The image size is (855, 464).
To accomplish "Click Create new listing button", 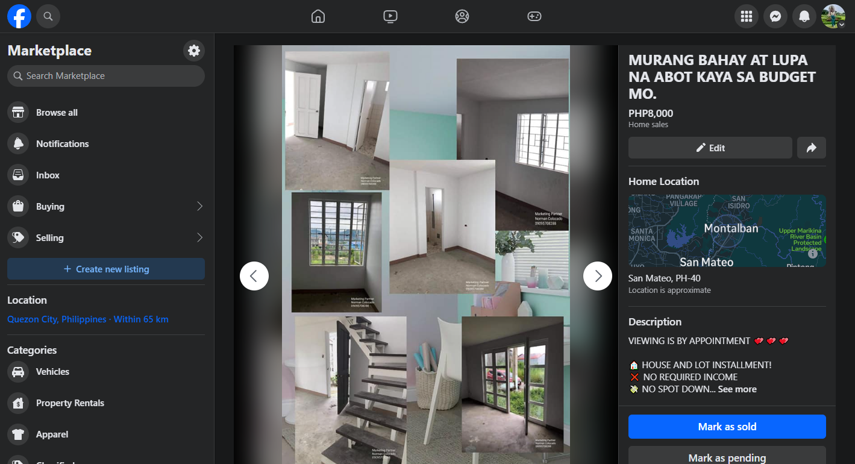I will (x=106, y=269).
